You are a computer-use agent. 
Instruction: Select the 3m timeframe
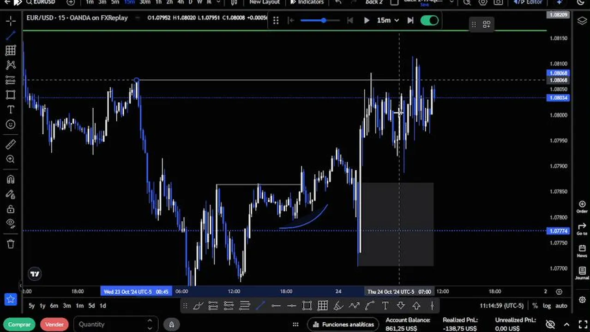[x=102, y=2]
